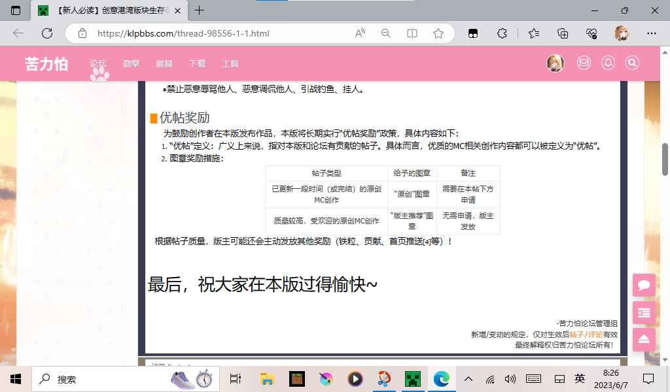Open the notification center icon
Image resolution: width=670 pixels, height=392 pixels.
648,379
